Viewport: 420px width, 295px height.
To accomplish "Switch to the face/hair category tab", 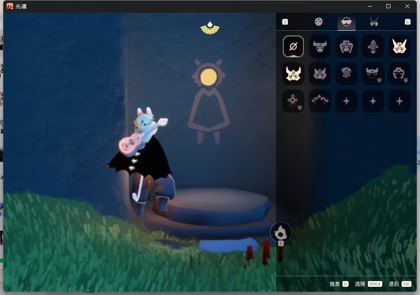I will [x=318, y=22].
